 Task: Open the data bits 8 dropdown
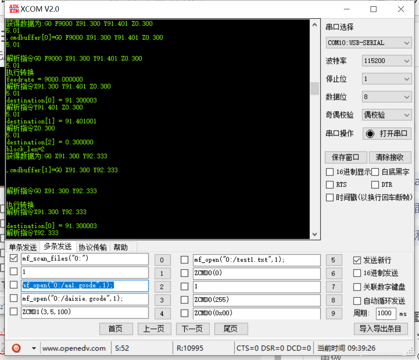click(386, 97)
